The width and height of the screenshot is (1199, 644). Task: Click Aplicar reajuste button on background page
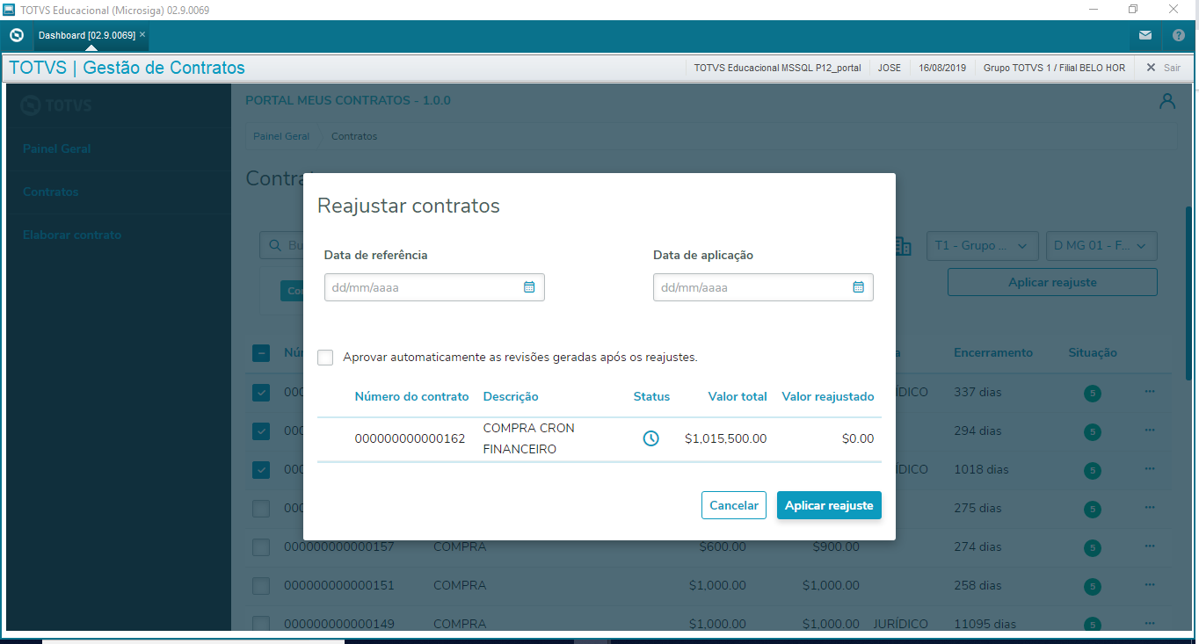pos(1052,282)
